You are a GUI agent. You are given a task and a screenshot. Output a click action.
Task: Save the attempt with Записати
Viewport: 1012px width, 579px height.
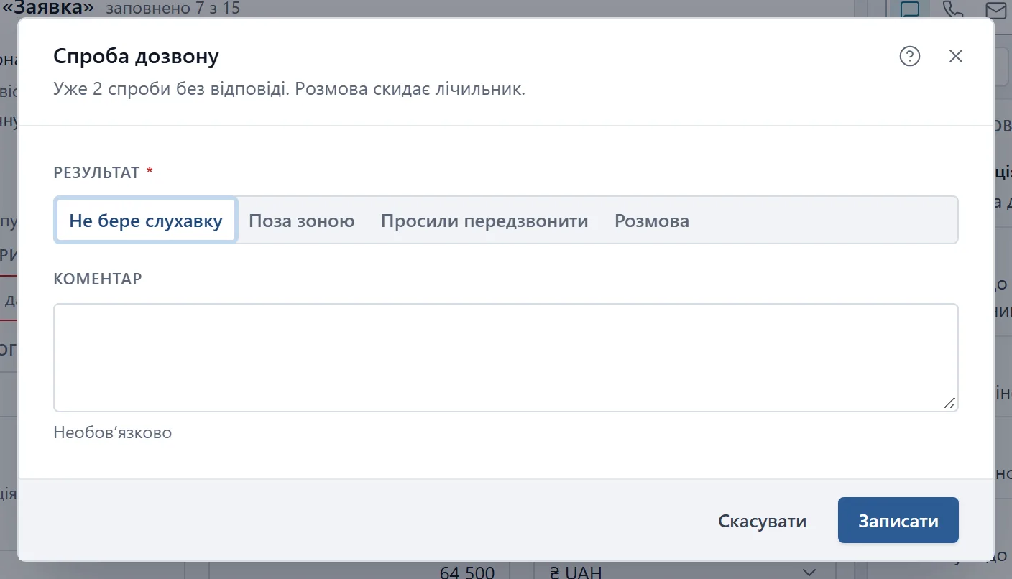pos(898,521)
